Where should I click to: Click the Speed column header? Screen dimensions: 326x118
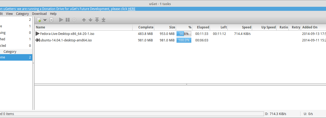(240, 27)
